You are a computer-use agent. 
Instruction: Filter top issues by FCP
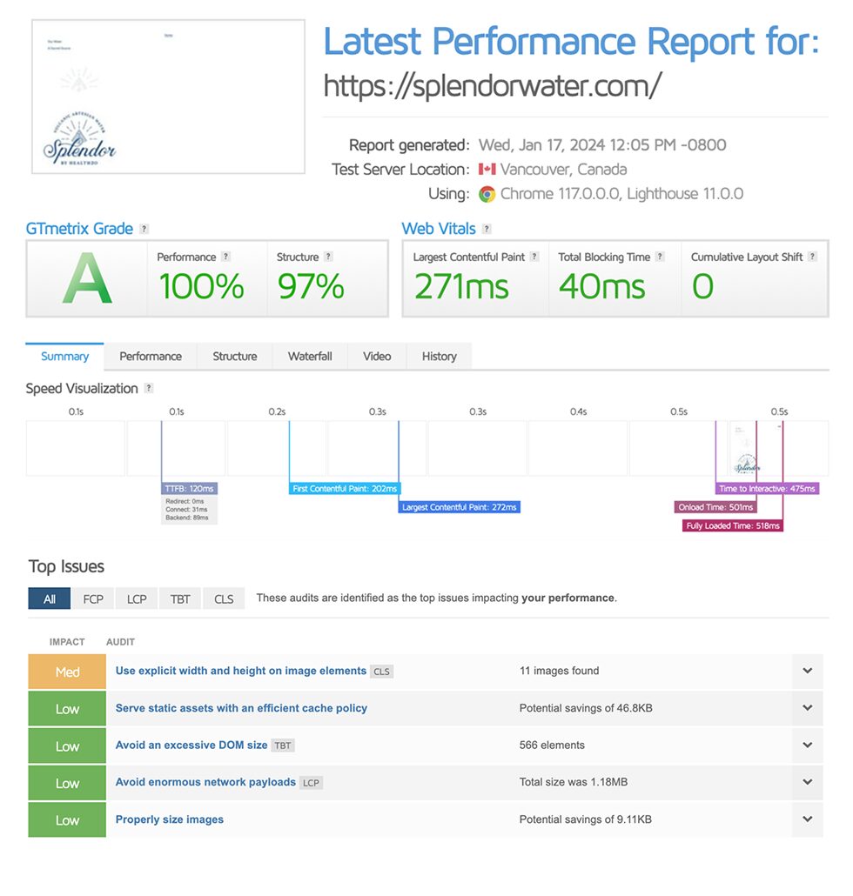tap(93, 598)
